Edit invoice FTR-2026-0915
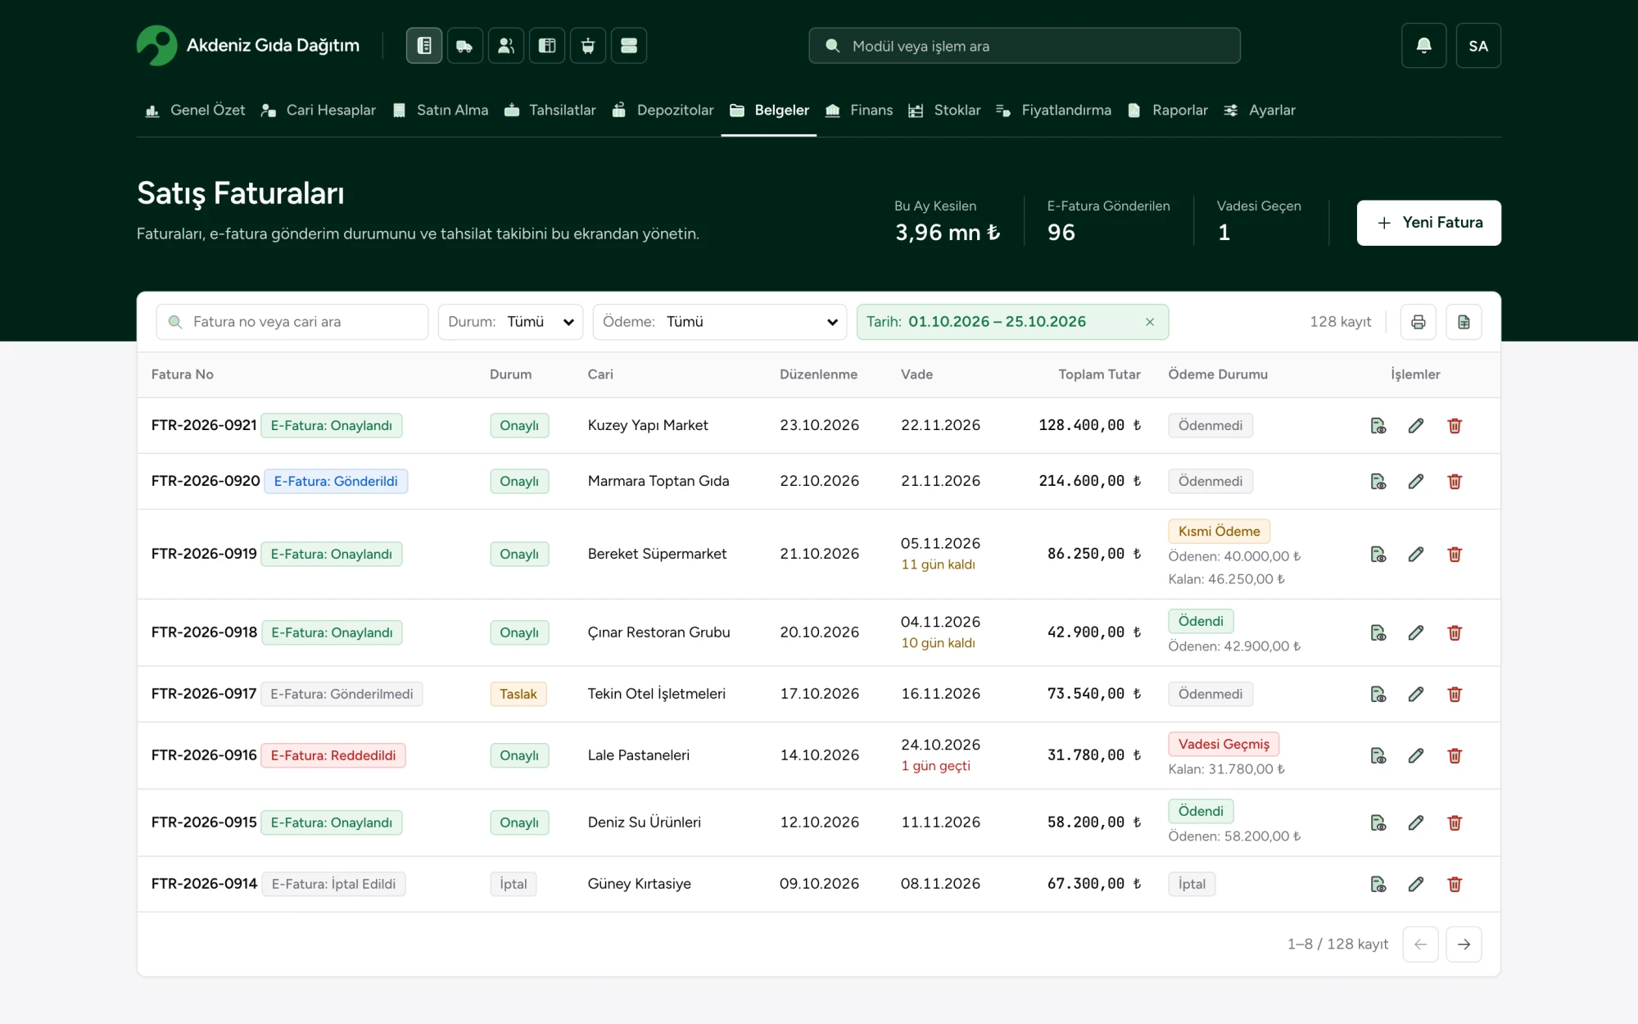Image resolution: width=1638 pixels, height=1024 pixels. [1416, 822]
